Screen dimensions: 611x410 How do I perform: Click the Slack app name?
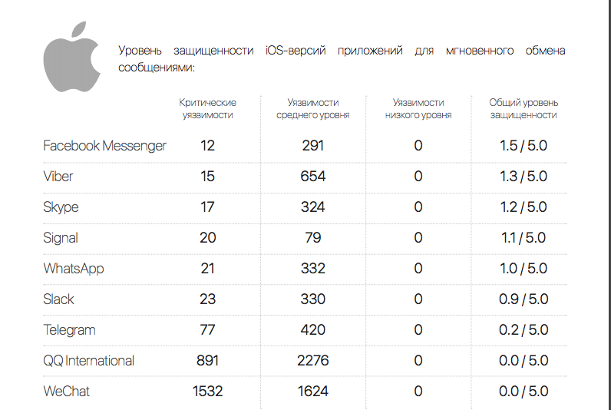point(59,299)
